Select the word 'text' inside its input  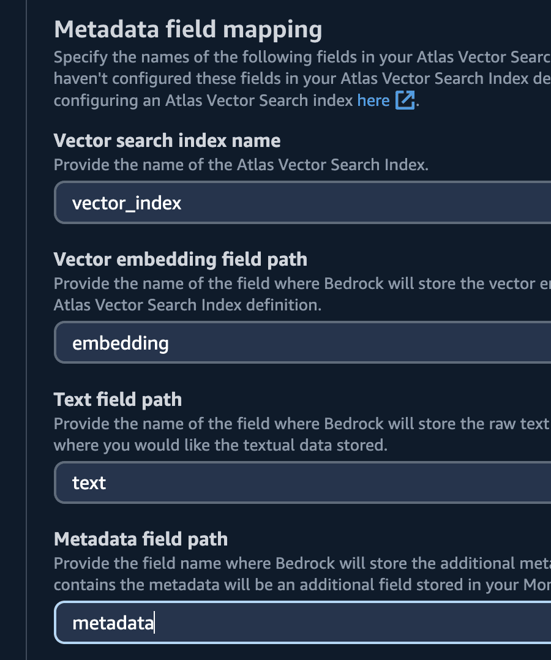89,482
